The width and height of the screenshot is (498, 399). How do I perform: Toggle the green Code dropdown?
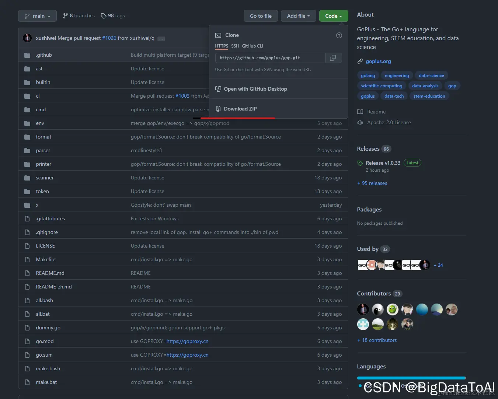(334, 16)
